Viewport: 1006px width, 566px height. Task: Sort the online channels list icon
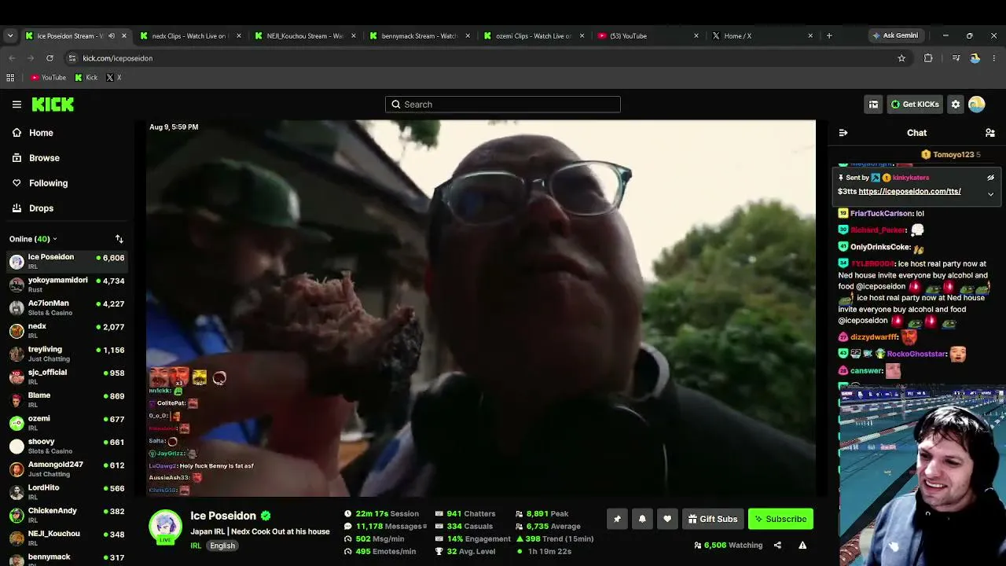[119, 239]
